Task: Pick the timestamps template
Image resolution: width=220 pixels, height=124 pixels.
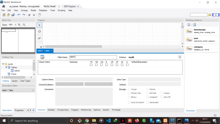Action: tap(201, 31)
